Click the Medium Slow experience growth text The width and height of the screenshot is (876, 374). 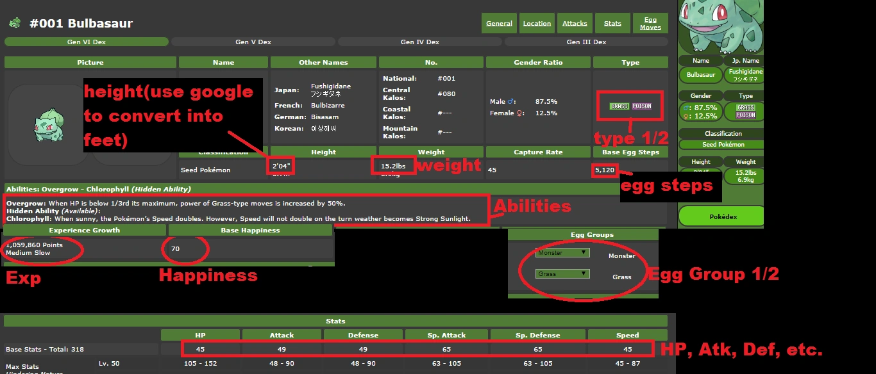tap(27, 252)
